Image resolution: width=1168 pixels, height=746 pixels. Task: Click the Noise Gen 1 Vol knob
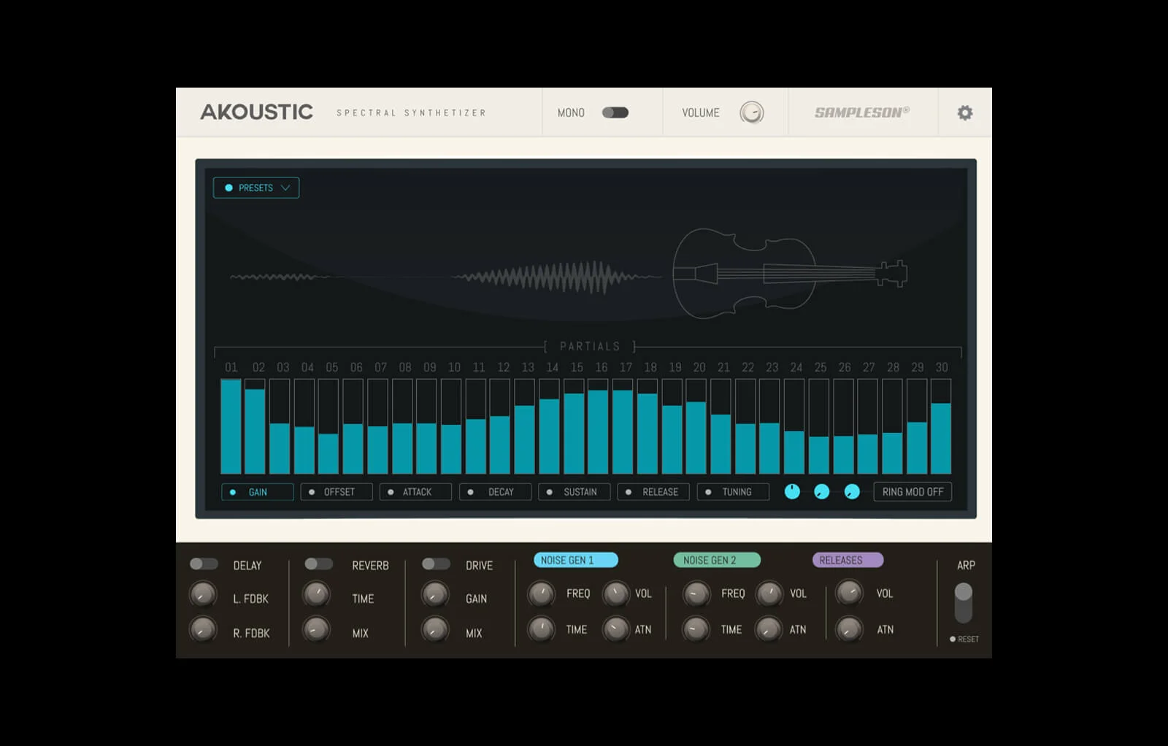click(x=616, y=593)
